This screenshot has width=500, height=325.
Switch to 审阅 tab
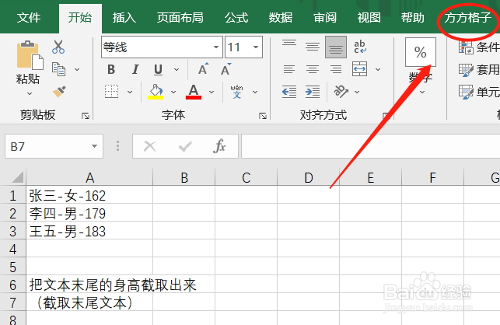point(325,18)
